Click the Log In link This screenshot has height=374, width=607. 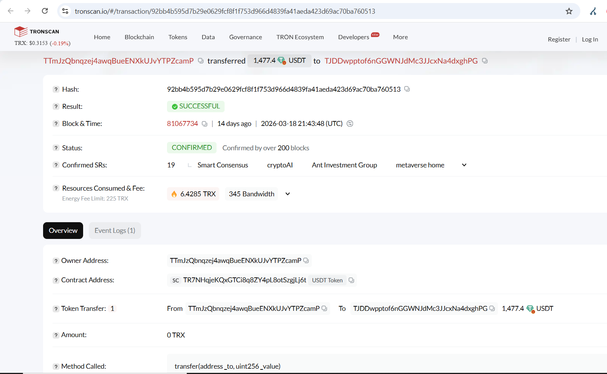tap(590, 39)
